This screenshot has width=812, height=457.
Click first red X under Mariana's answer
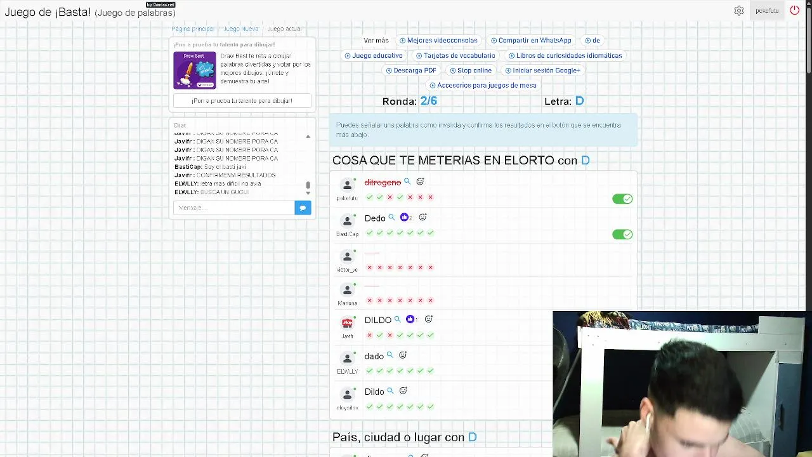[x=370, y=300]
